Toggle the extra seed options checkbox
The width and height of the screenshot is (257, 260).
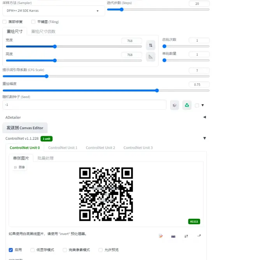click(x=197, y=105)
